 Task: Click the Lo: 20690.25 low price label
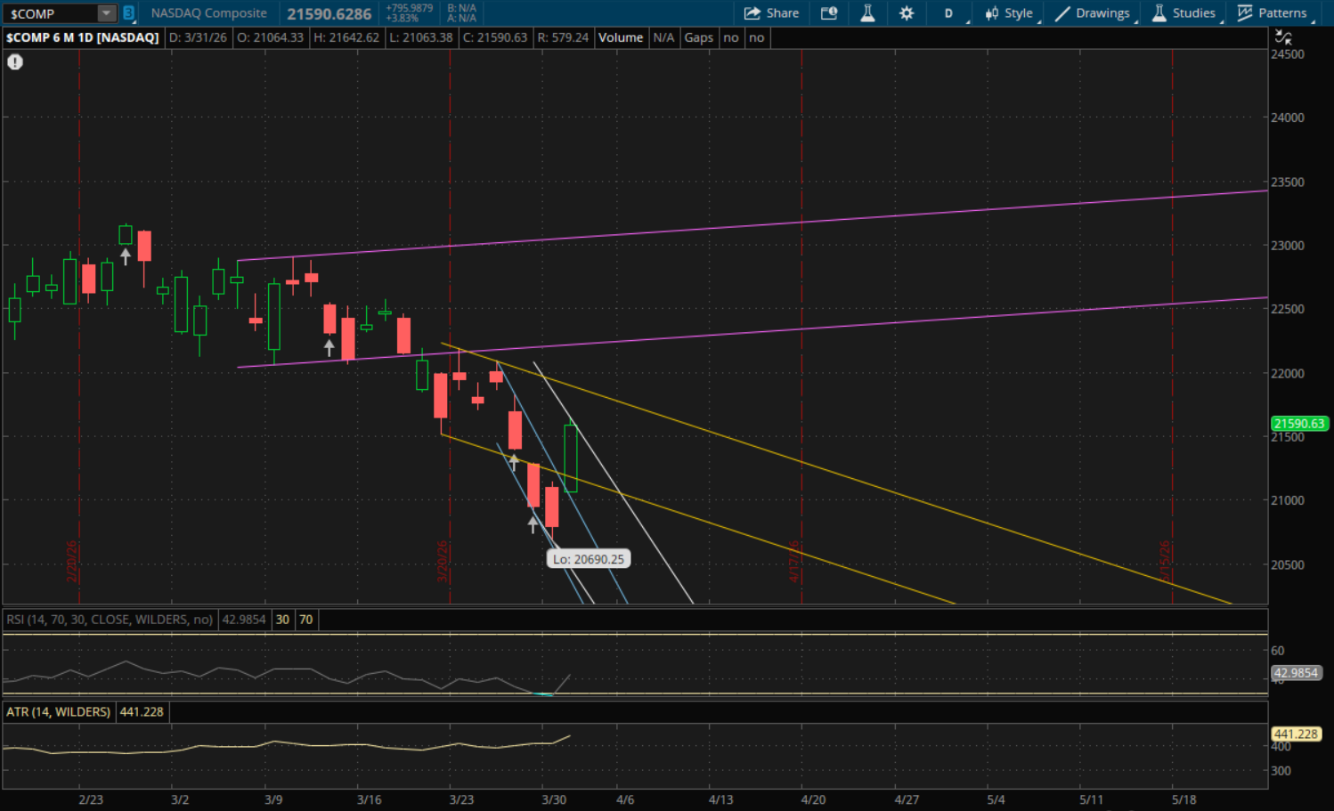[x=588, y=559]
